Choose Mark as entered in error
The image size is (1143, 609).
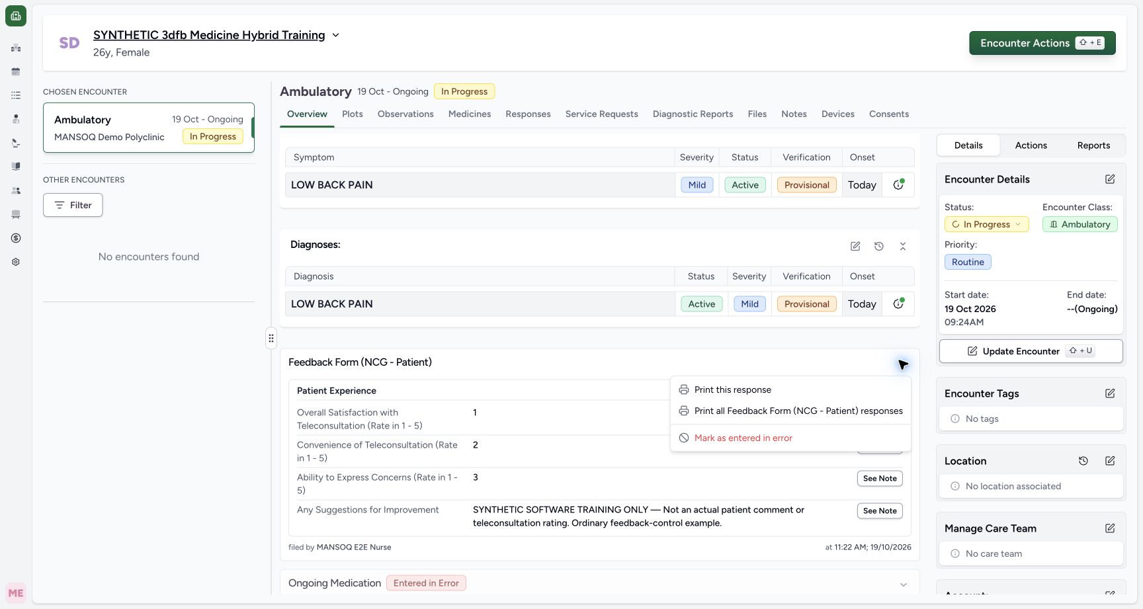(790, 438)
